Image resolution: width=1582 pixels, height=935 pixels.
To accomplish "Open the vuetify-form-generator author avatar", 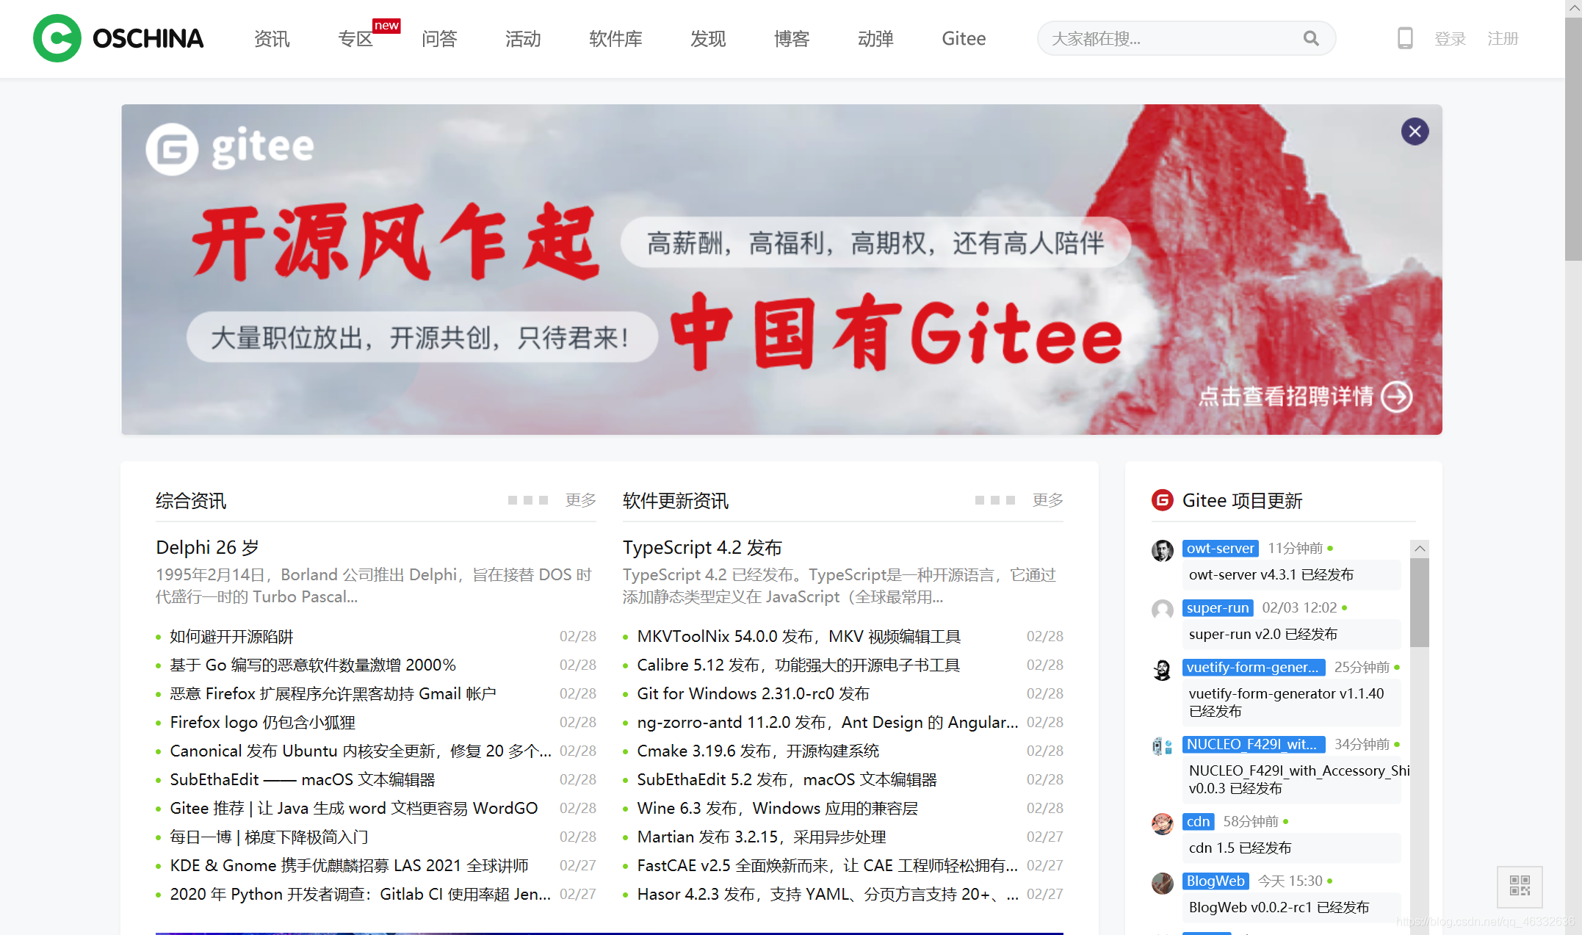I will (1162, 669).
